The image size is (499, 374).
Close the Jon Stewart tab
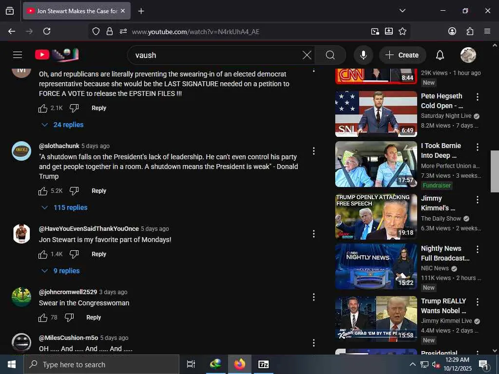123,11
